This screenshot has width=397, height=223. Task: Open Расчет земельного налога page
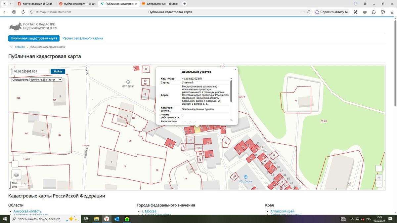pos(83,38)
